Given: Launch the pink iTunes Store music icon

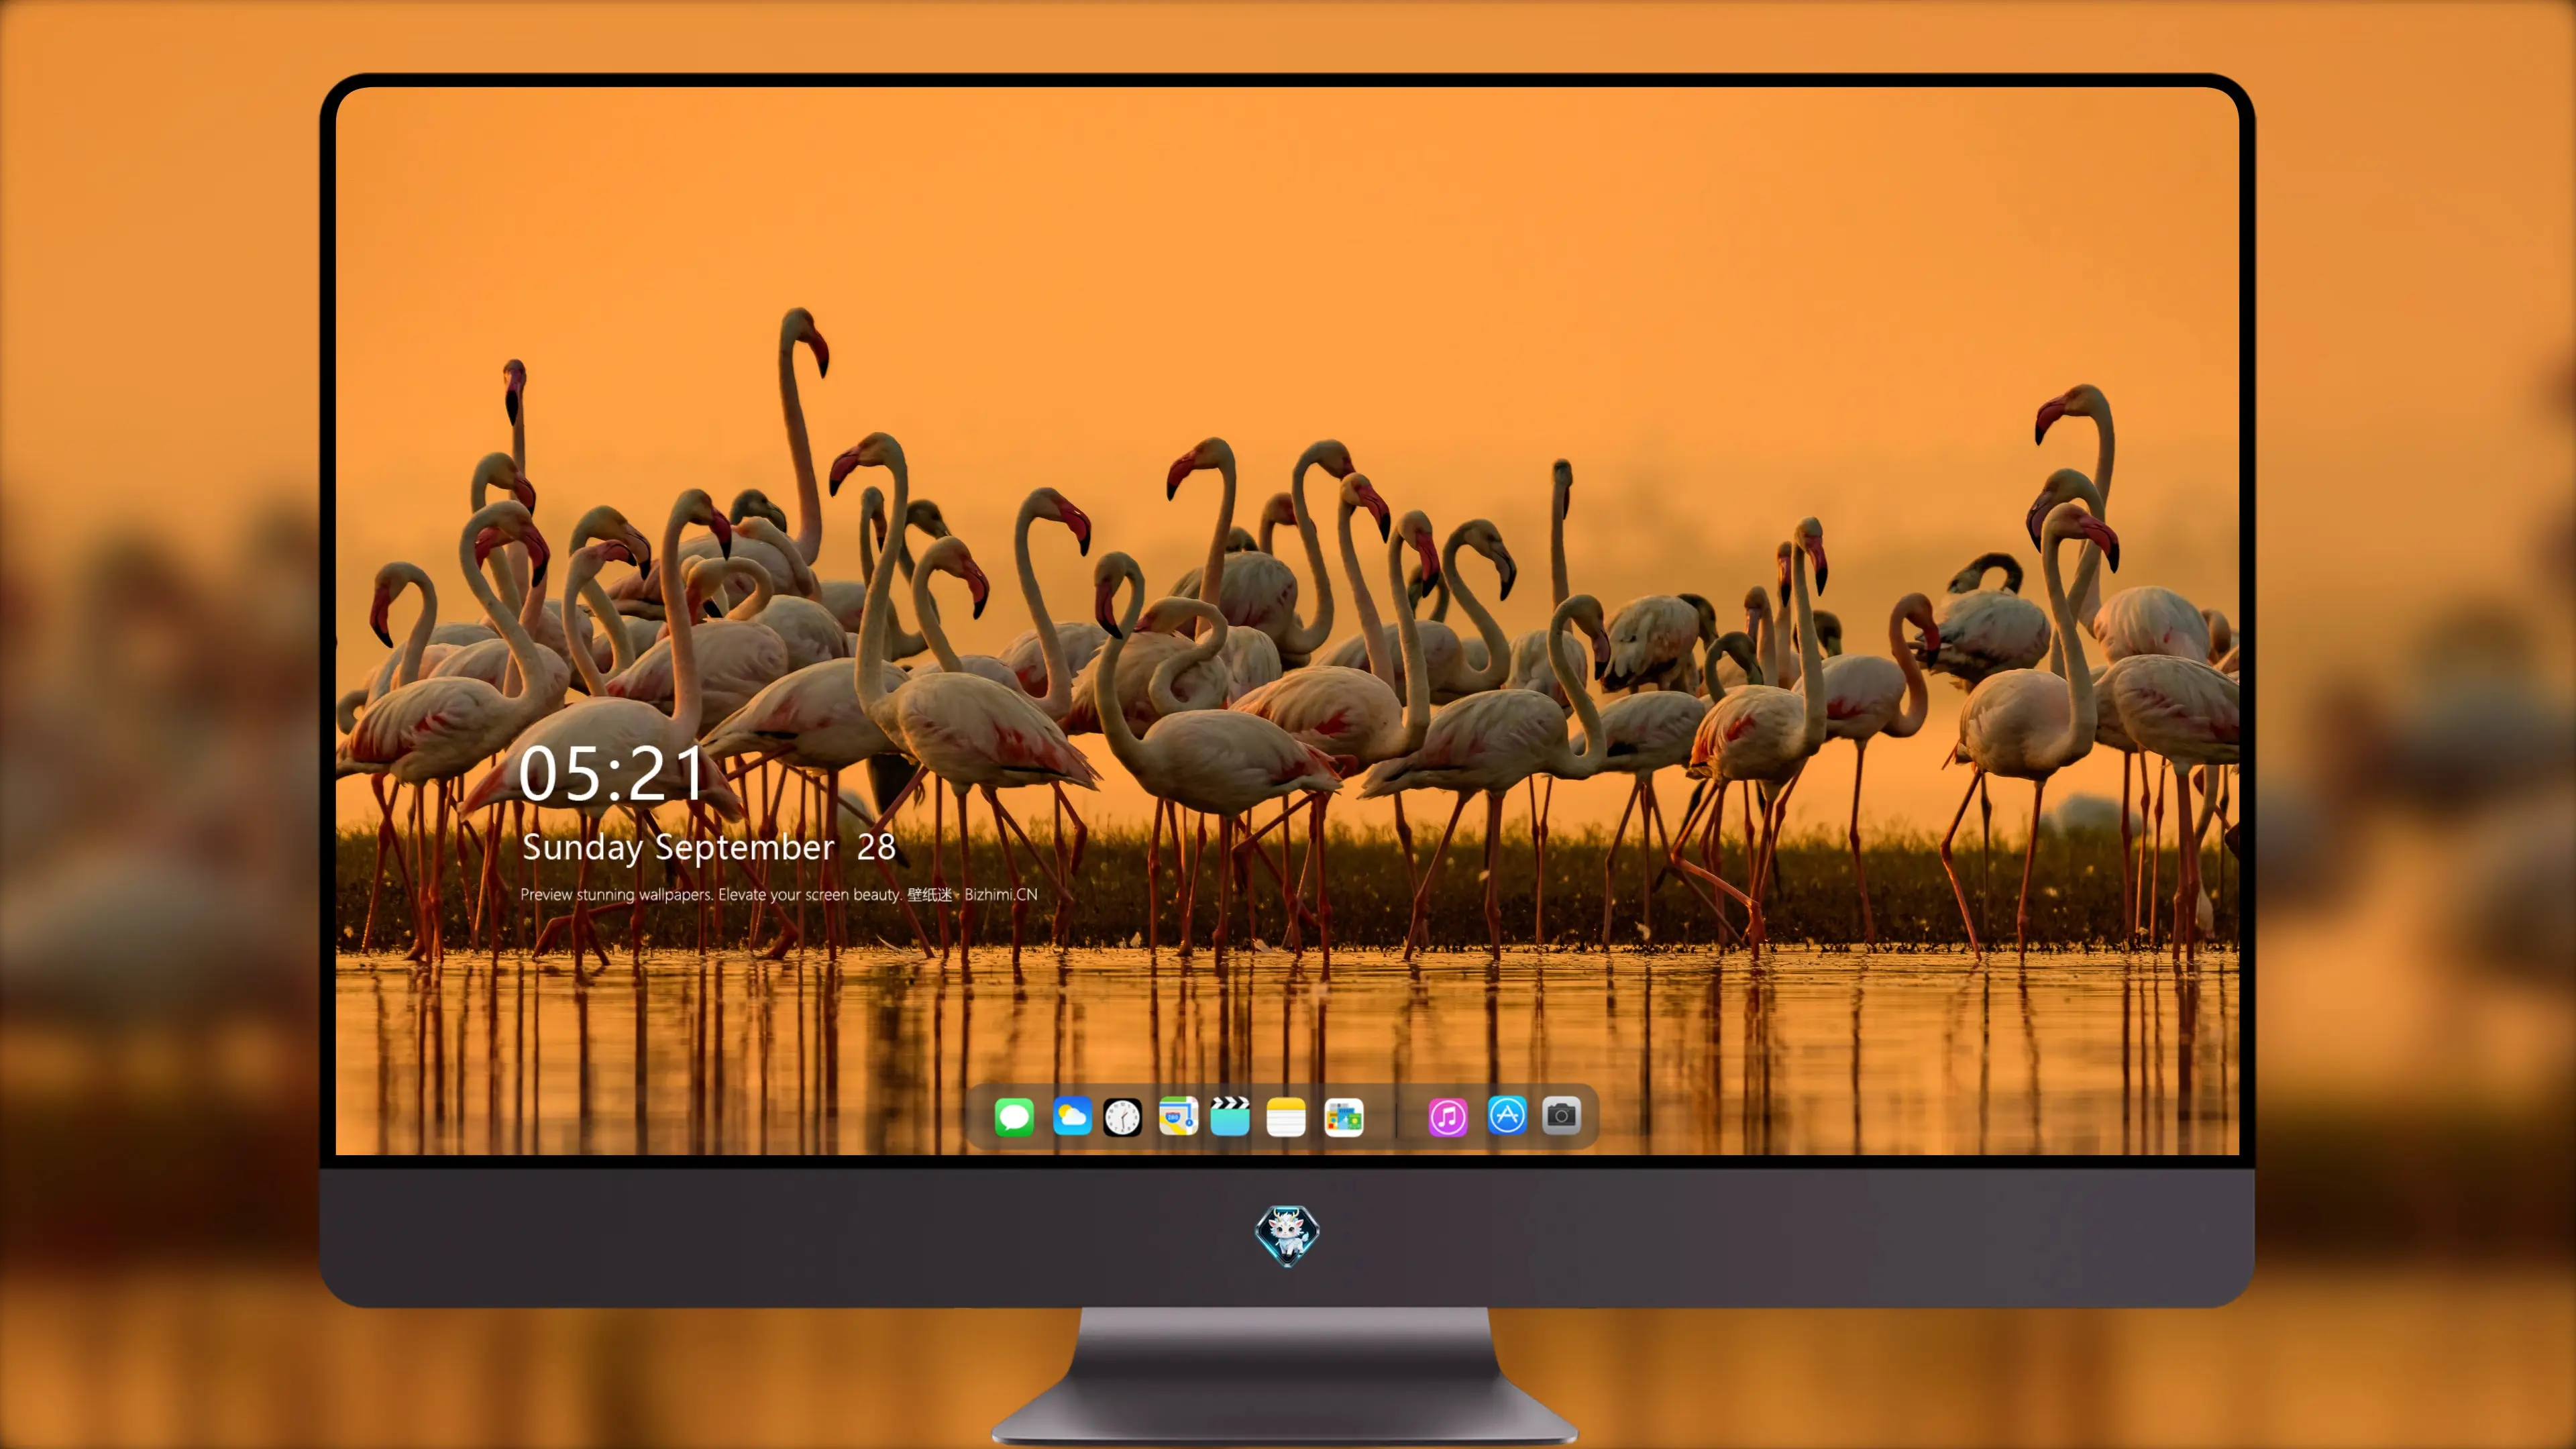Looking at the screenshot, I should (x=1448, y=1116).
